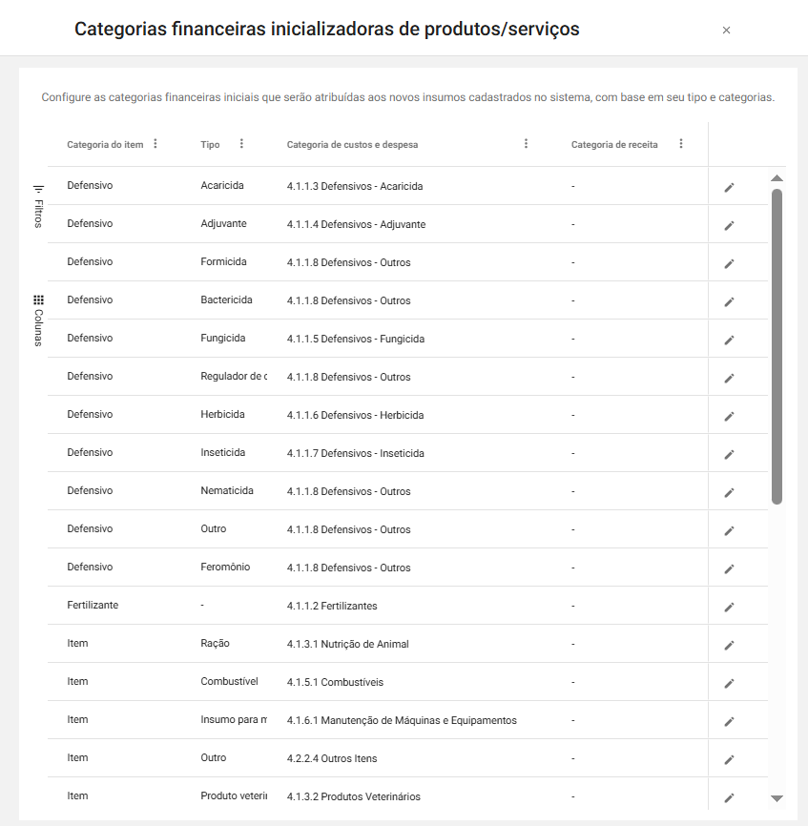Edit the Nematicida row categories

click(x=729, y=492)
